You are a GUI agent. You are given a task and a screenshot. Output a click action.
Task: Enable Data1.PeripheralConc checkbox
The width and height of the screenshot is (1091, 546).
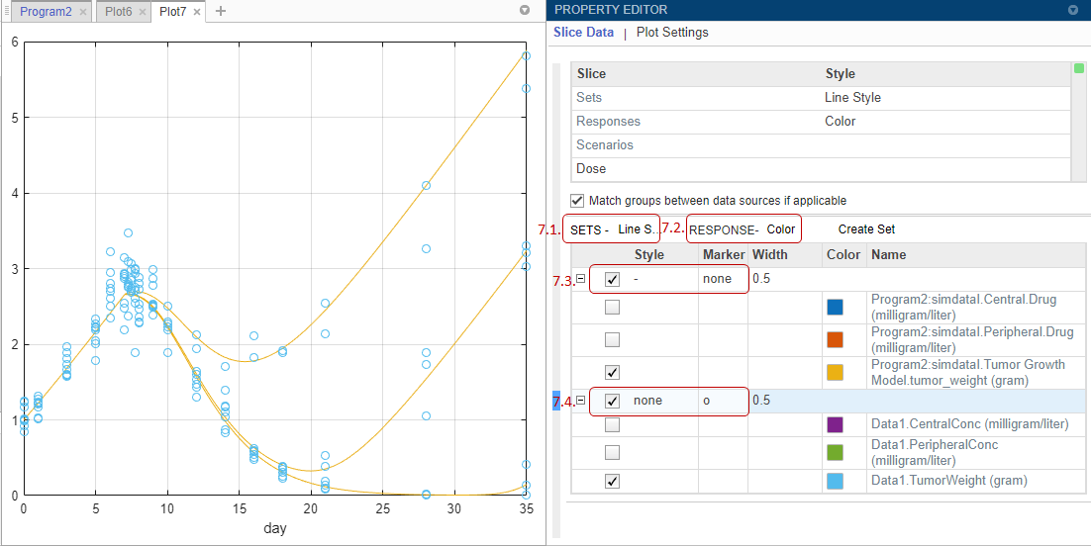coord(612,452)
